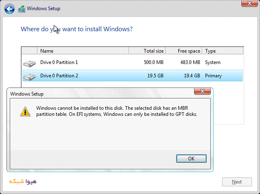Select the Drive 0 Partition 2 entry
Viewport: 260px width, 194px height.
coord(59,76)
